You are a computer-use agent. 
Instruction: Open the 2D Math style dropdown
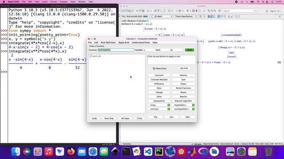162,16
